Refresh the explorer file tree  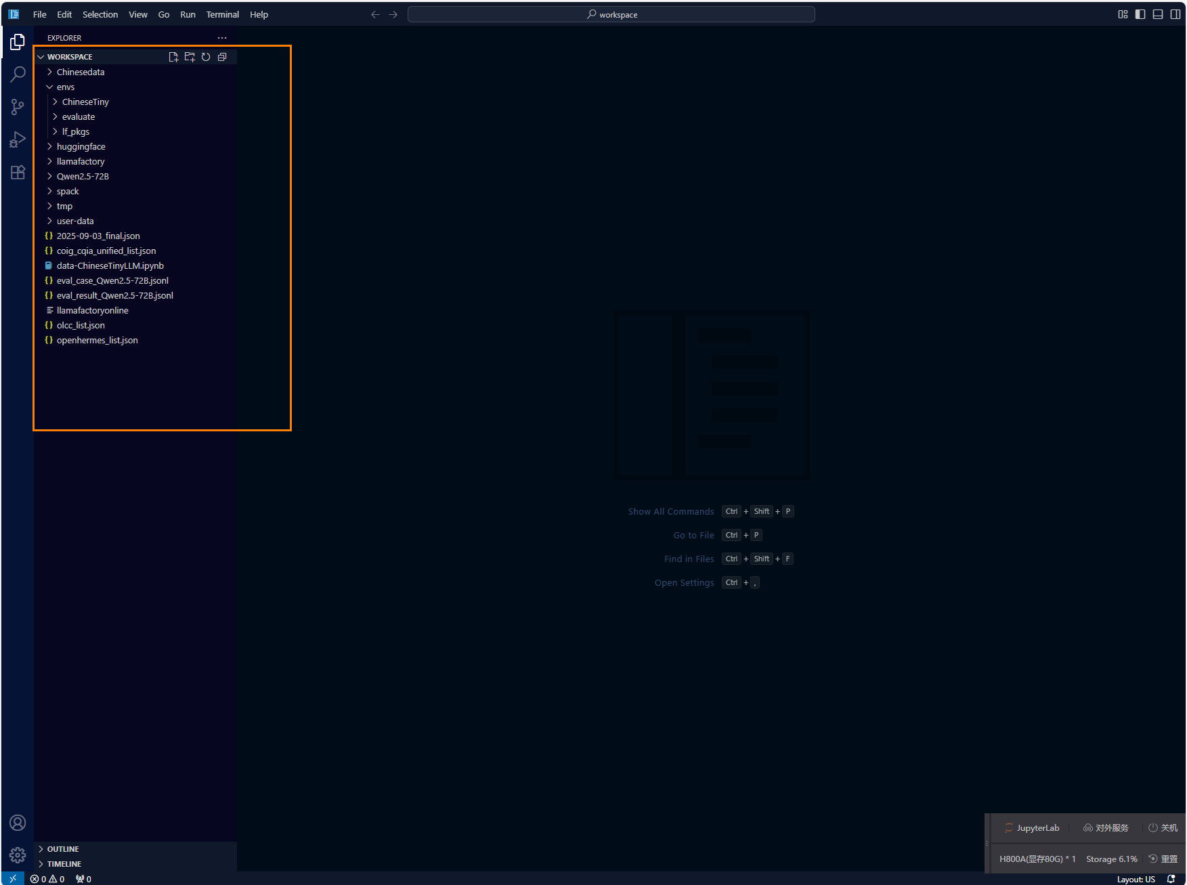click(x=206, y=57)
